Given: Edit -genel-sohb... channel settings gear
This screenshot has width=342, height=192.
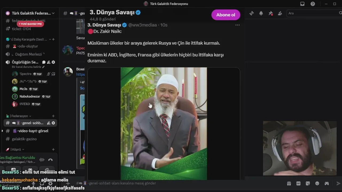Looking at the screenshot, I should [x=53, y=123].
